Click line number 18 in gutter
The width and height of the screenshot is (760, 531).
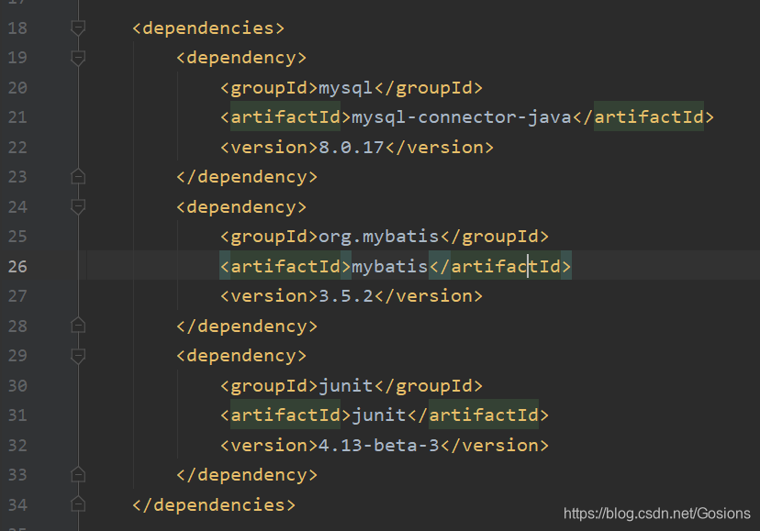(x=17, y=28)
